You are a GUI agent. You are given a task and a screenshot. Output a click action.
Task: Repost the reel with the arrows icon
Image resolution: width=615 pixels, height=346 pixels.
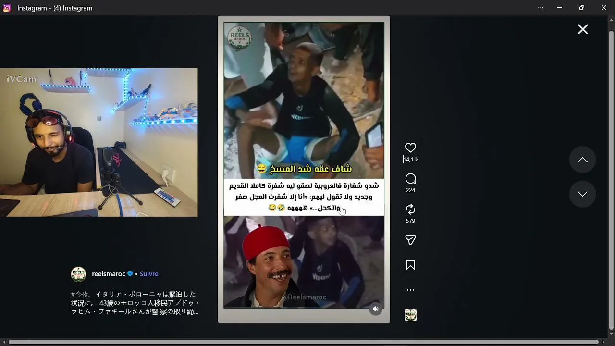point(410,210)
